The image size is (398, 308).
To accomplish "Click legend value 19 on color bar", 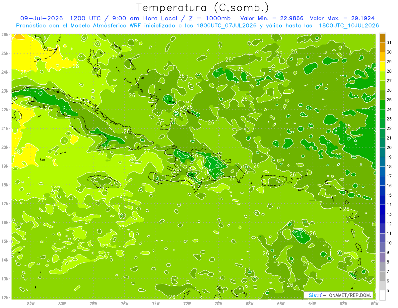I will point(389,157).
